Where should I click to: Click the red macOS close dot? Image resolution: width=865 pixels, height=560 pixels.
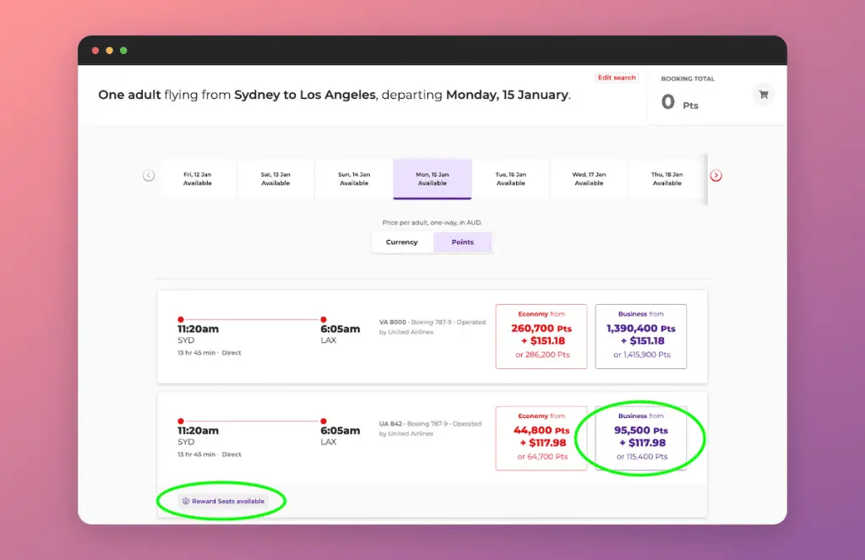coord(95,50)
